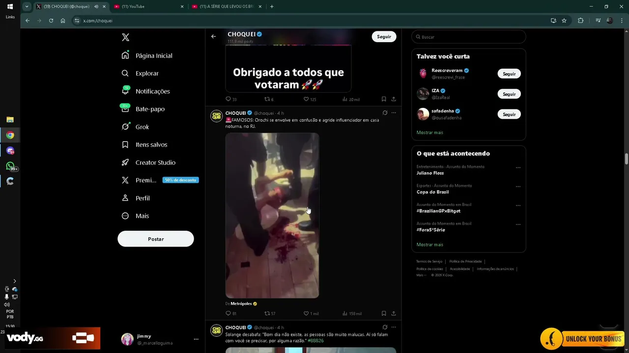The width and height of the screenshot is (629, 353).
Task: Open Chrome extensions puzzle icon
Action: [x=580, y=21]
